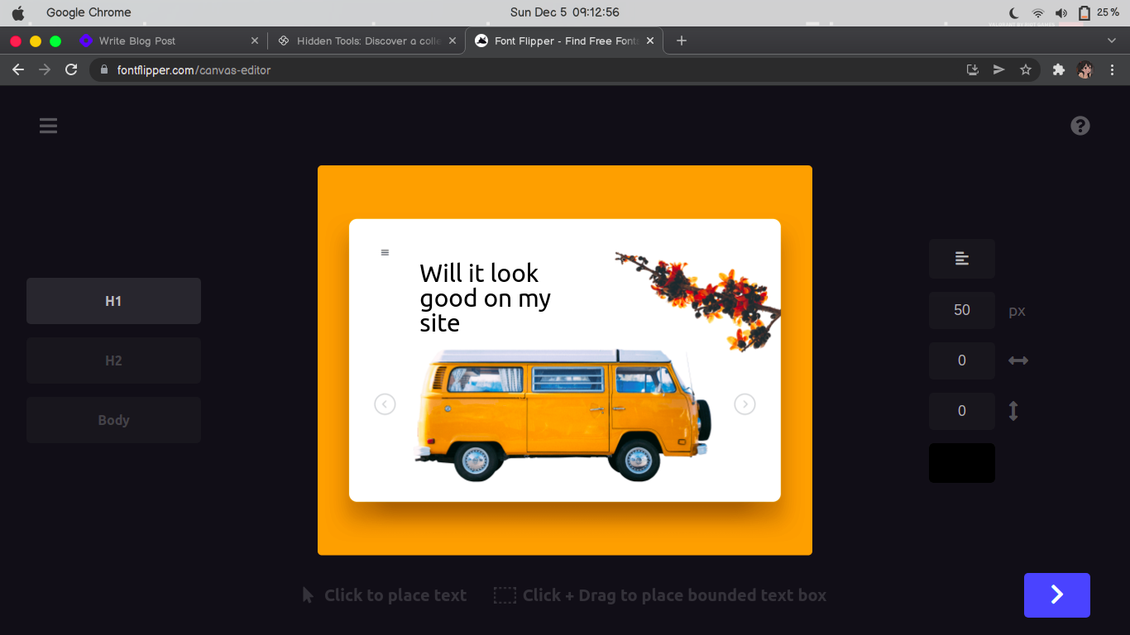This screenshot has height=635, width=1130.
Task: Click the font size field showing 50
Action: [x=962, y=310]
